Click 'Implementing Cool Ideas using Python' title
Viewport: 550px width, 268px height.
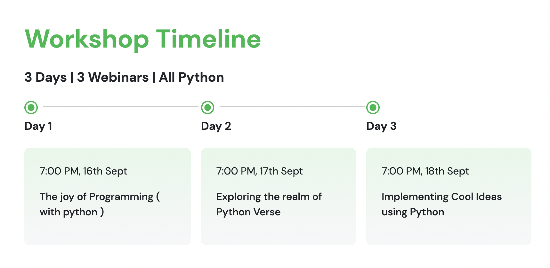coord(442,205)
